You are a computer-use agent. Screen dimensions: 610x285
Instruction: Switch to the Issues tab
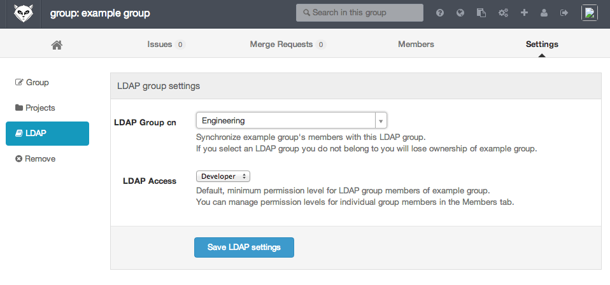pos(166,45)
